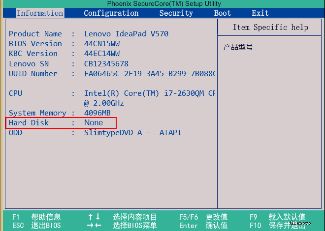The image size is (325, 231).
Task: Open the Boot tab
Action: pyautogui.click(x=223, y=13)
